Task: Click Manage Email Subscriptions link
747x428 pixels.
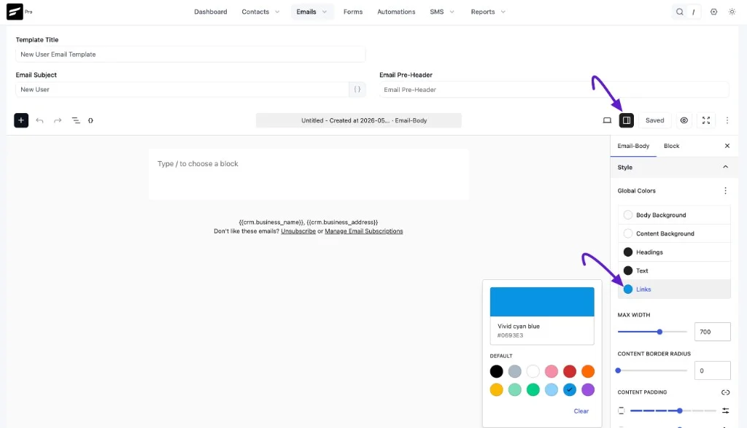Action: point(363,231)
